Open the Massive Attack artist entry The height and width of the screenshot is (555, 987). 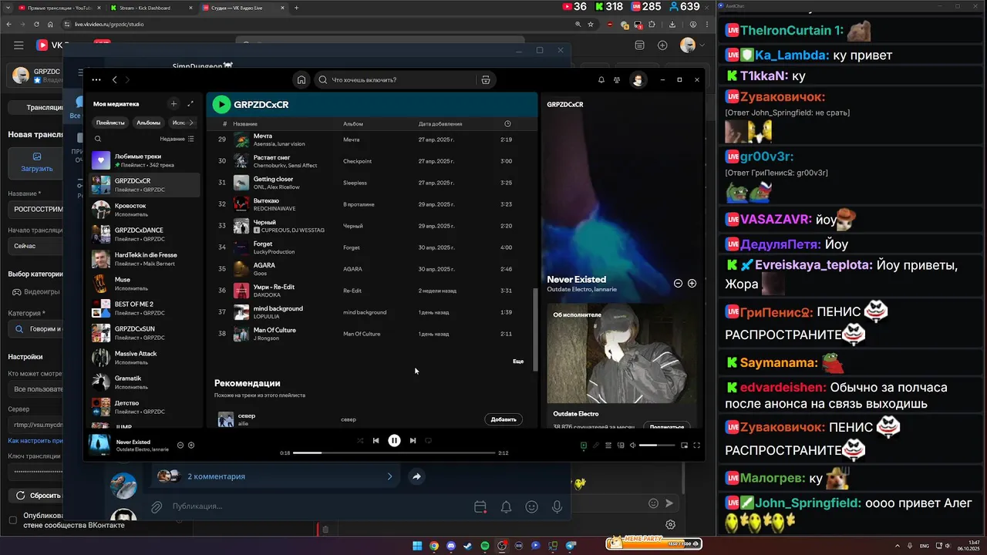click(x=145, y=358)
